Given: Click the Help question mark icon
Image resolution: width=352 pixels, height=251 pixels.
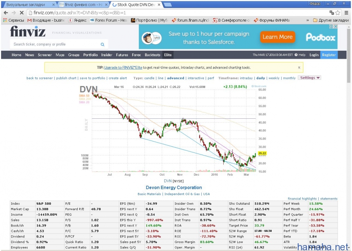Looking at the screenshot, I should pos(296,55).
